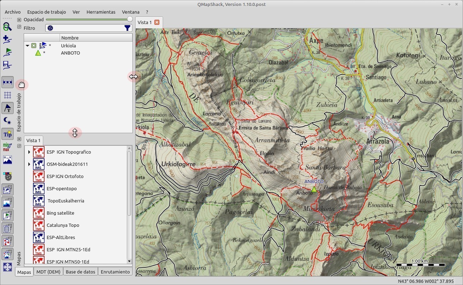Image resolution: width=463 pixels, height=285 pixels.
Task: Toggle the Urkiola project visibility checkbox
Action: click(x=33, y=46)
